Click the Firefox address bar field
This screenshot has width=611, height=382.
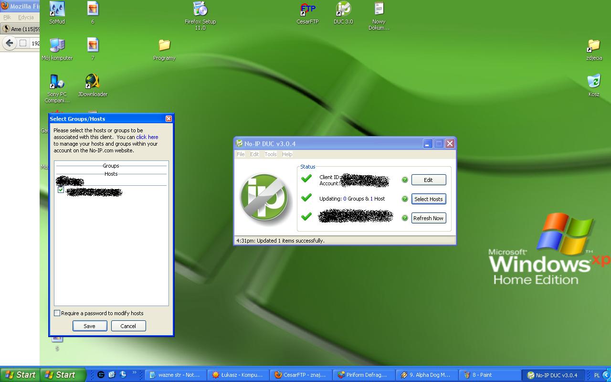[35, 43]
